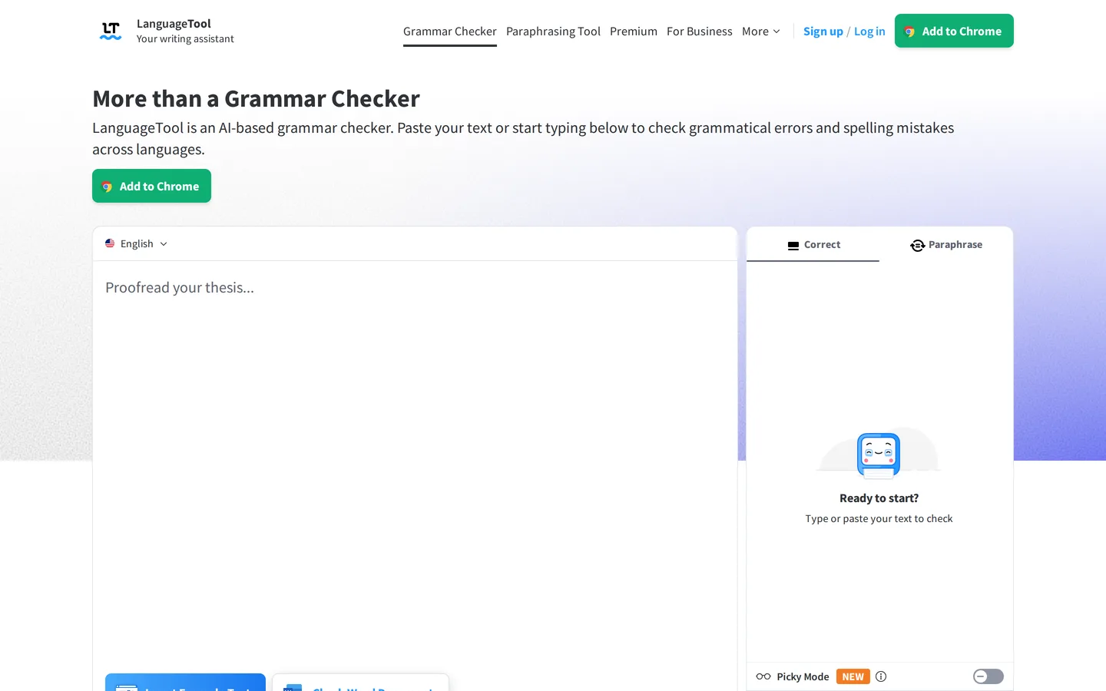Open the Grammar Checker nav tab
The image size is (1106, 691).
pos(450,31)
